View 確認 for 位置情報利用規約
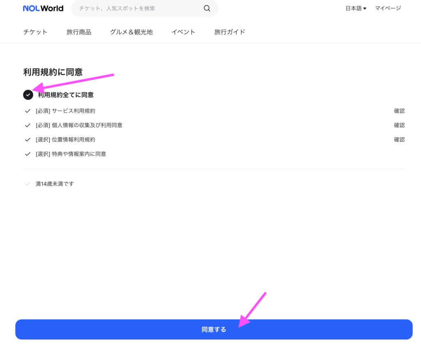This screenshot has height=344, width=421. (x=399, y=140)
